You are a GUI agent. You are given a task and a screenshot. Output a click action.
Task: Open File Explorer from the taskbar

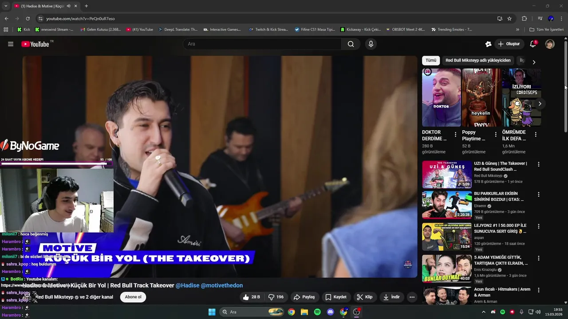point(304,312)
